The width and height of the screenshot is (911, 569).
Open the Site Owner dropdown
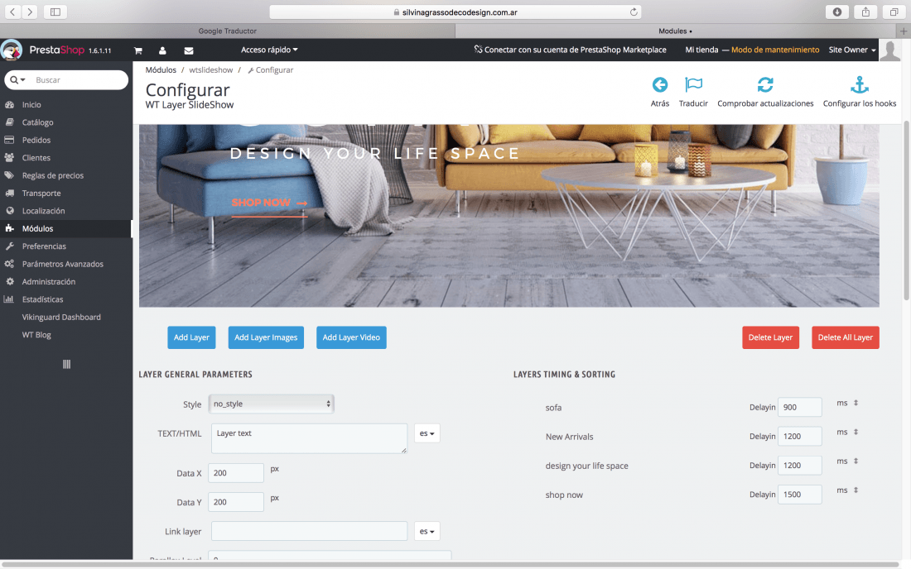(x=852, y=50)
